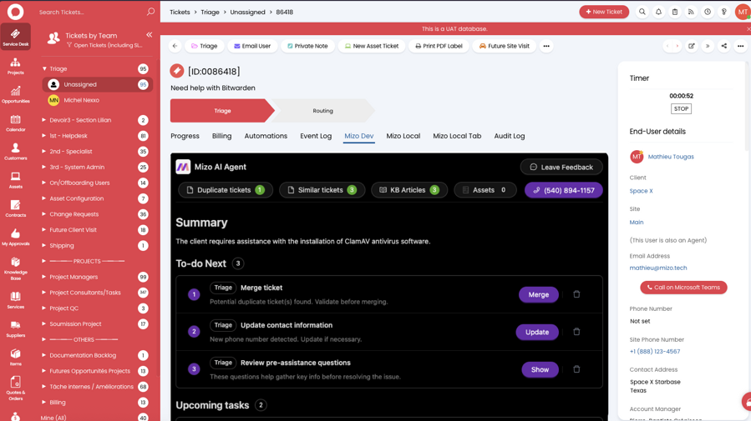
Task: Switch to the Audit Log tab
Action: (x=510, y=136)
